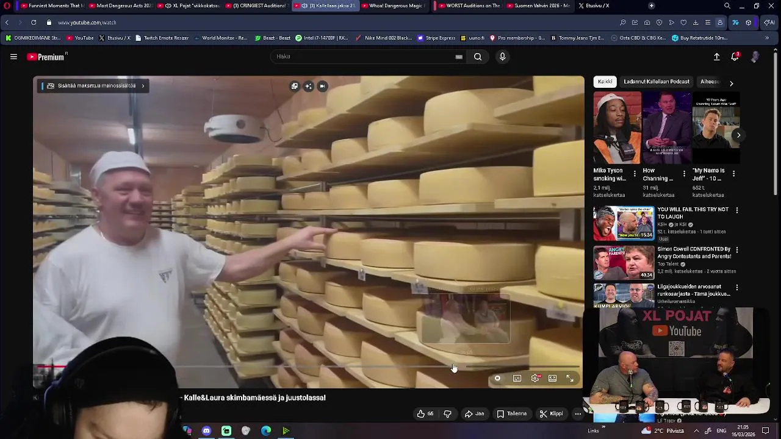Toggle autoplay switch in player controls
This screenshot has width=781, height=439.
coord(497,379)
